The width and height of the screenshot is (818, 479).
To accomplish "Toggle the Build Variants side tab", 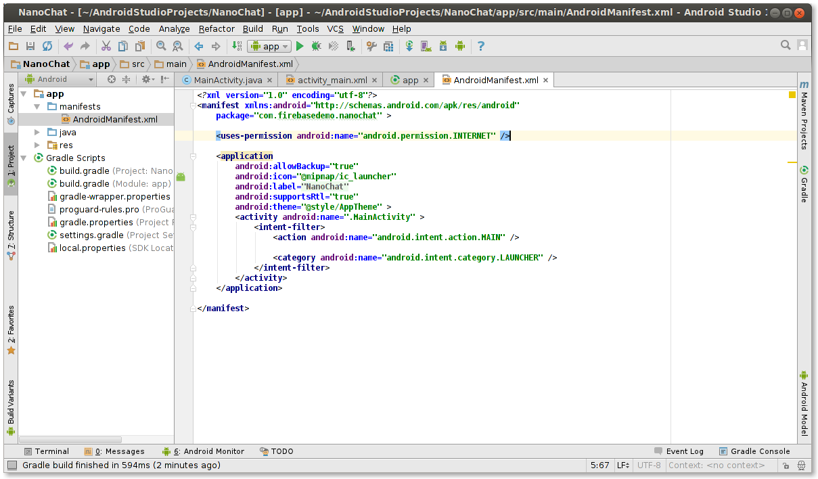I will click(11, 407).
